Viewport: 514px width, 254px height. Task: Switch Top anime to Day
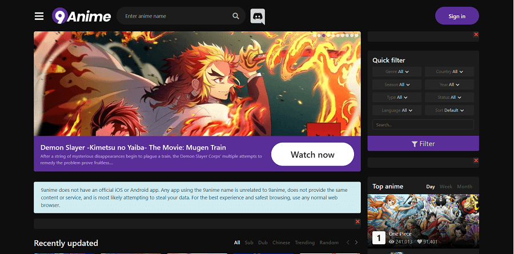(431, 187)
